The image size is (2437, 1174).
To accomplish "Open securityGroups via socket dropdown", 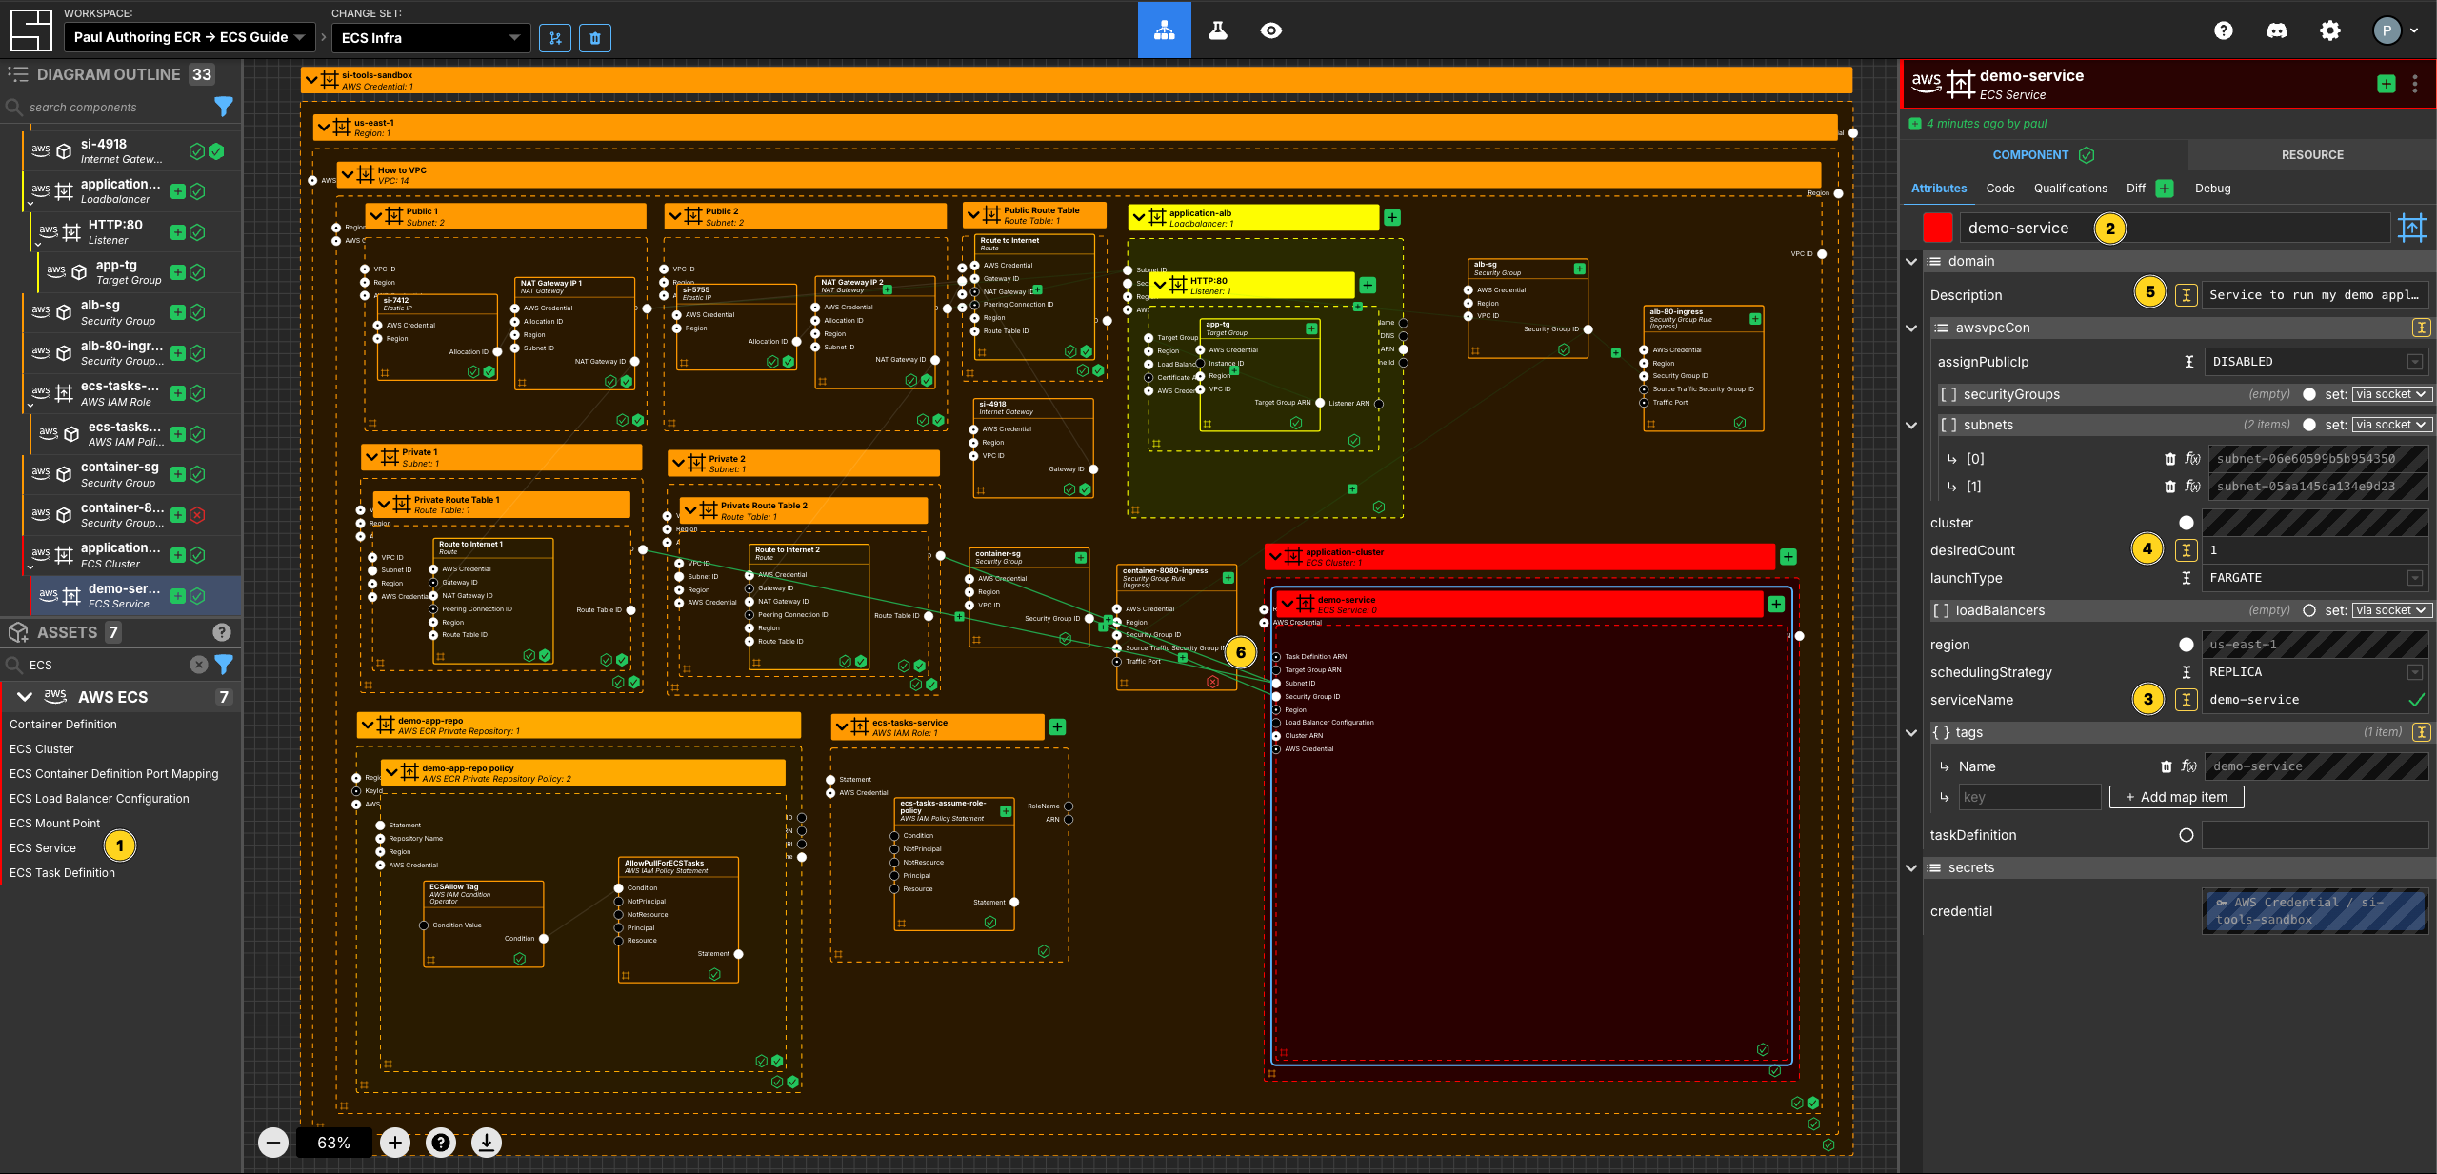I will point(2390,394).
